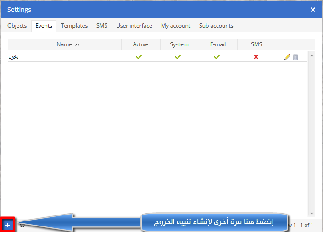
Task: Open the Templates tab
Action: pyautogui.click(x=74, y=26)
